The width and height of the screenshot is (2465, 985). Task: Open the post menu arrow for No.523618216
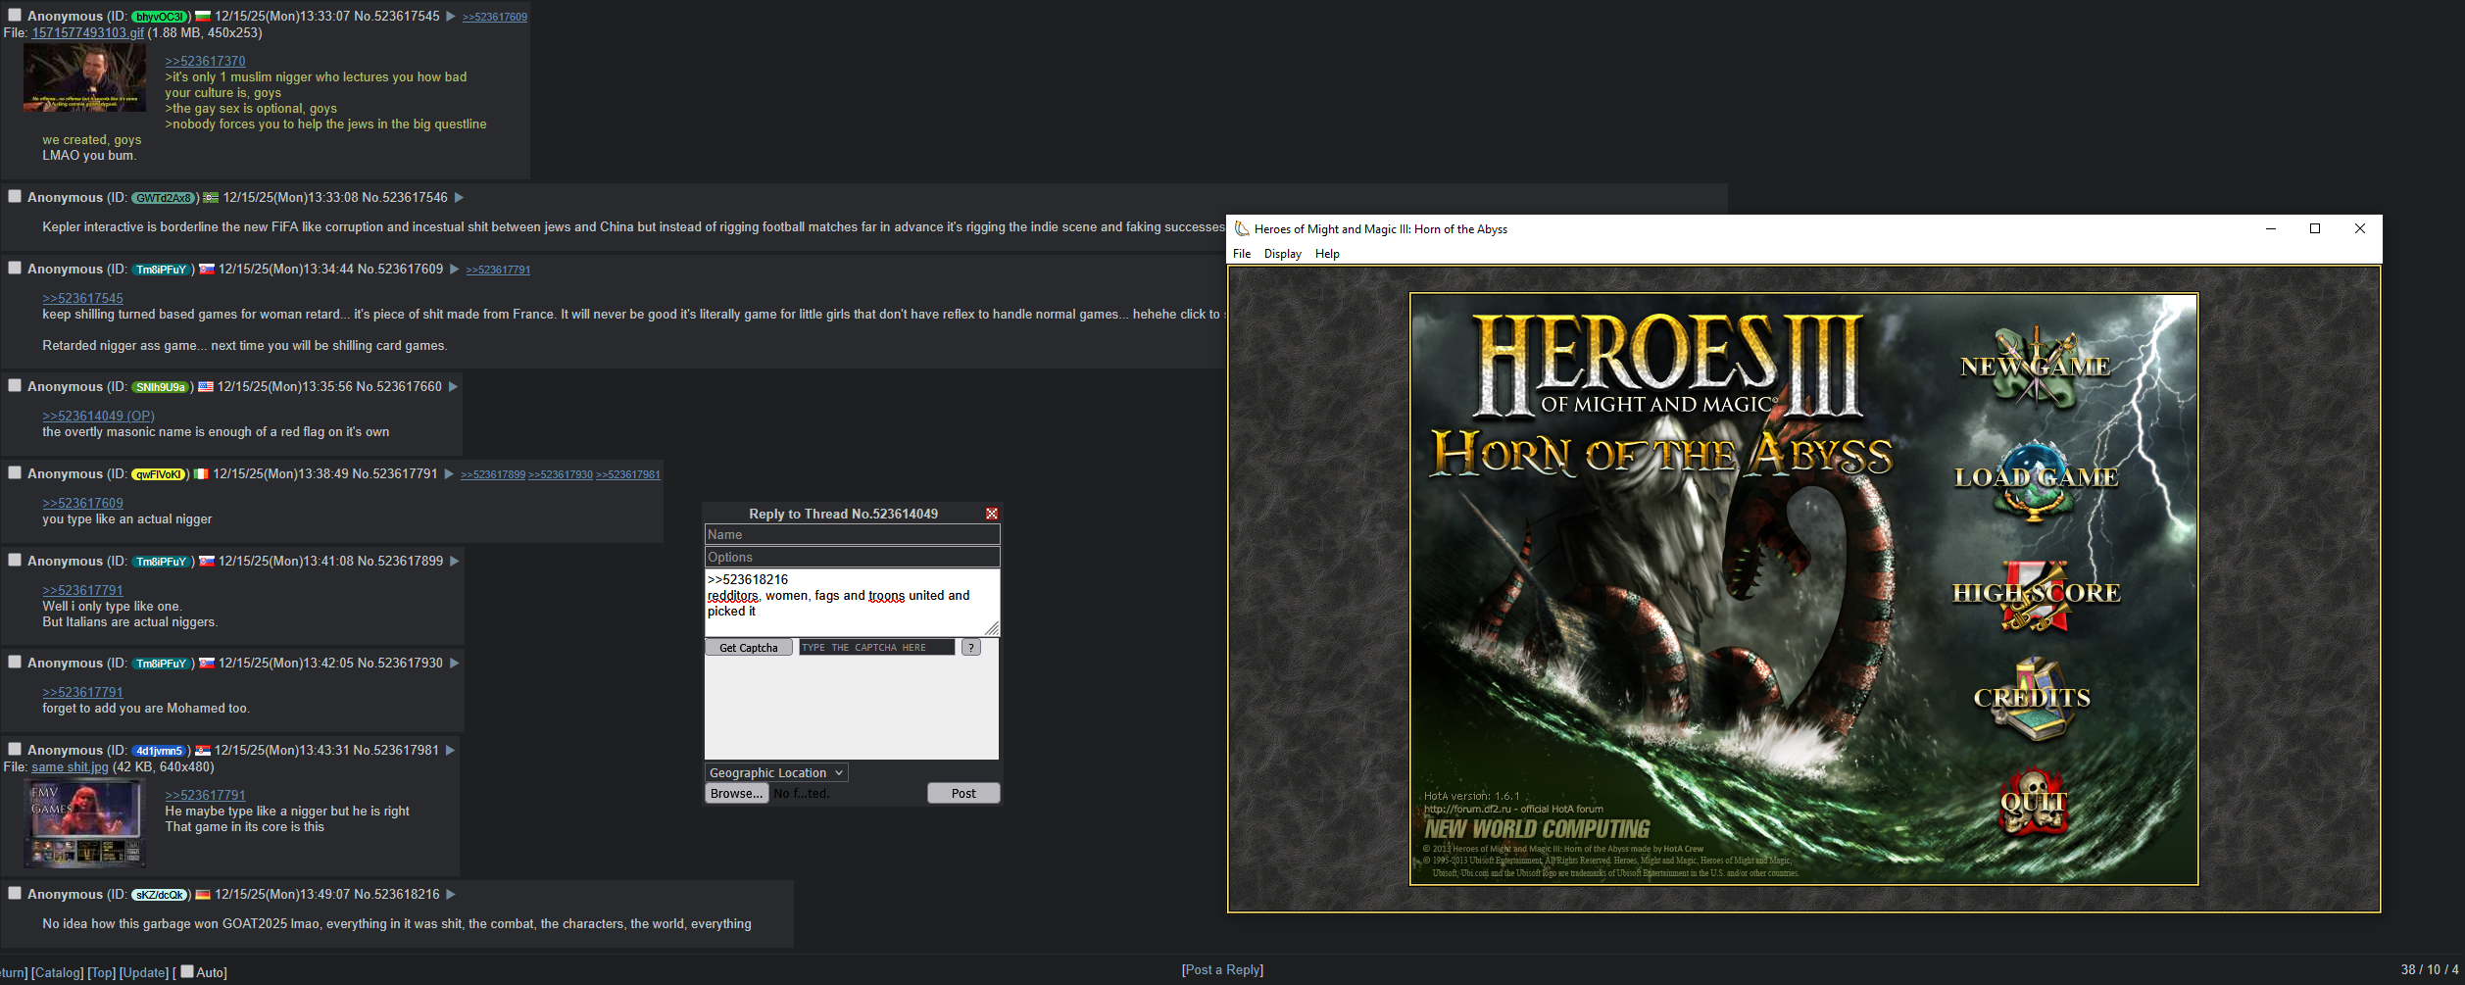pos(451,895)
